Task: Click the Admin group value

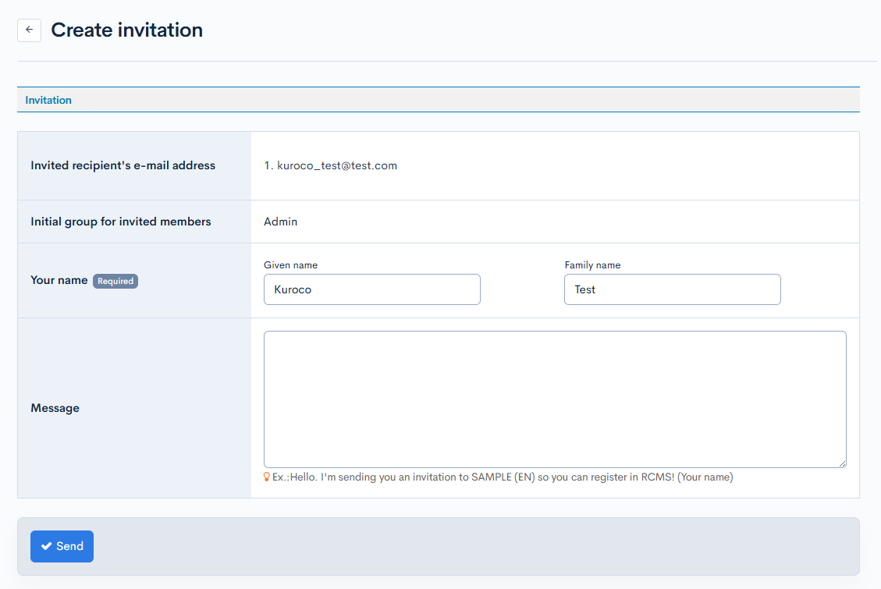Action: tap(280, 222)
